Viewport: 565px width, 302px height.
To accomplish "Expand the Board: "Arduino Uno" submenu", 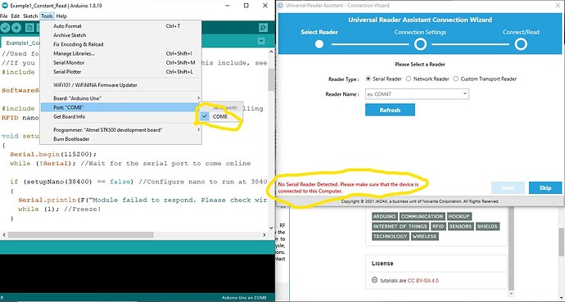I will tap(120, 98).
